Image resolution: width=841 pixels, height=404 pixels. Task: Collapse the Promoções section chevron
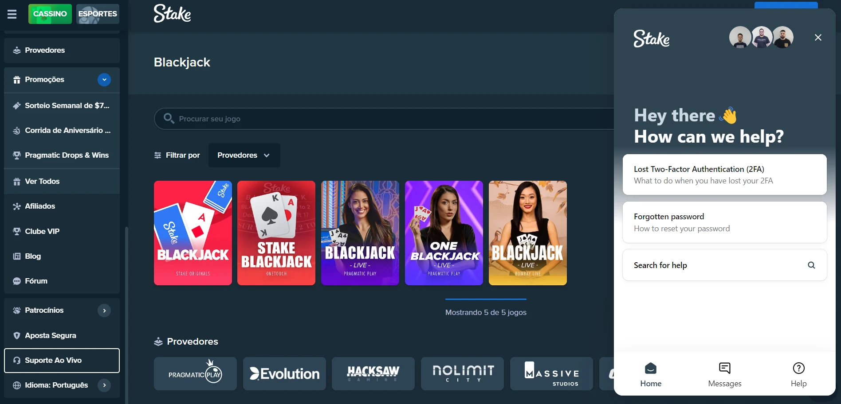point(104,80)
